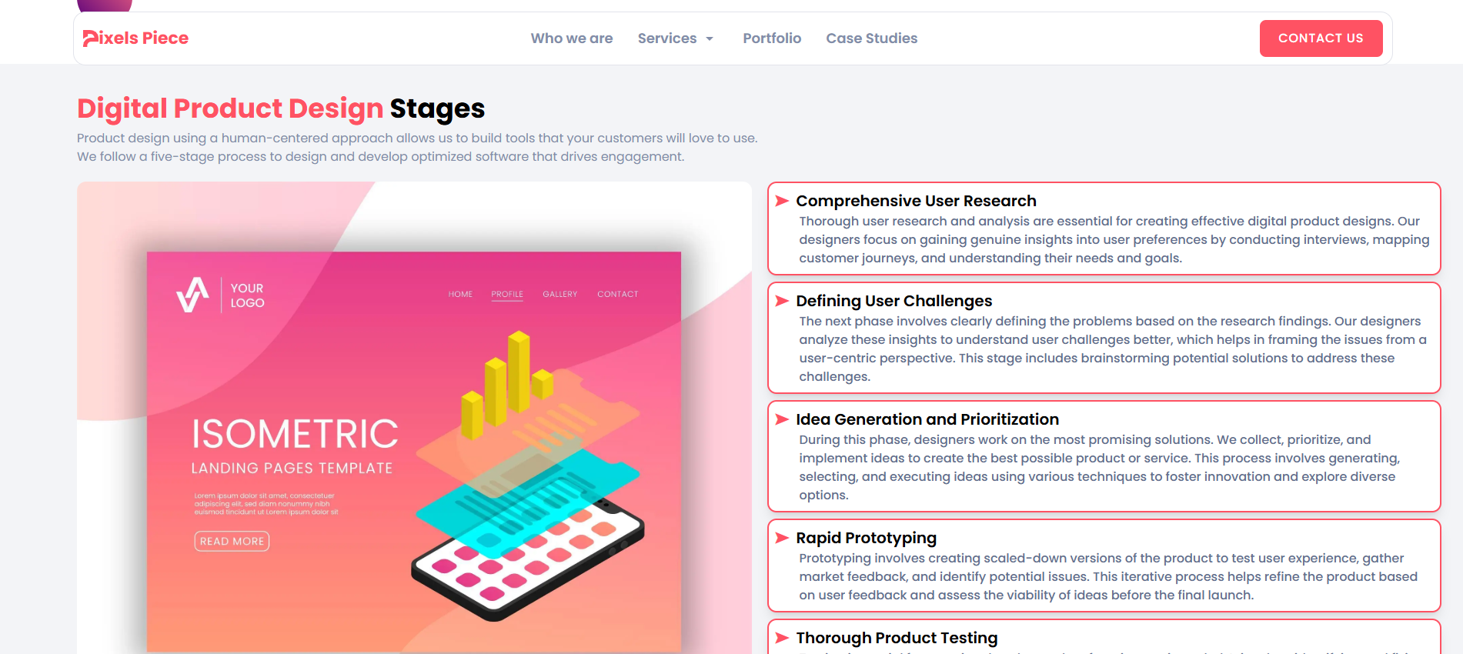1463x654 pixels.
Task: Open the Portfolio menu item
Action: pyautogui.click(x=772, y=38)
